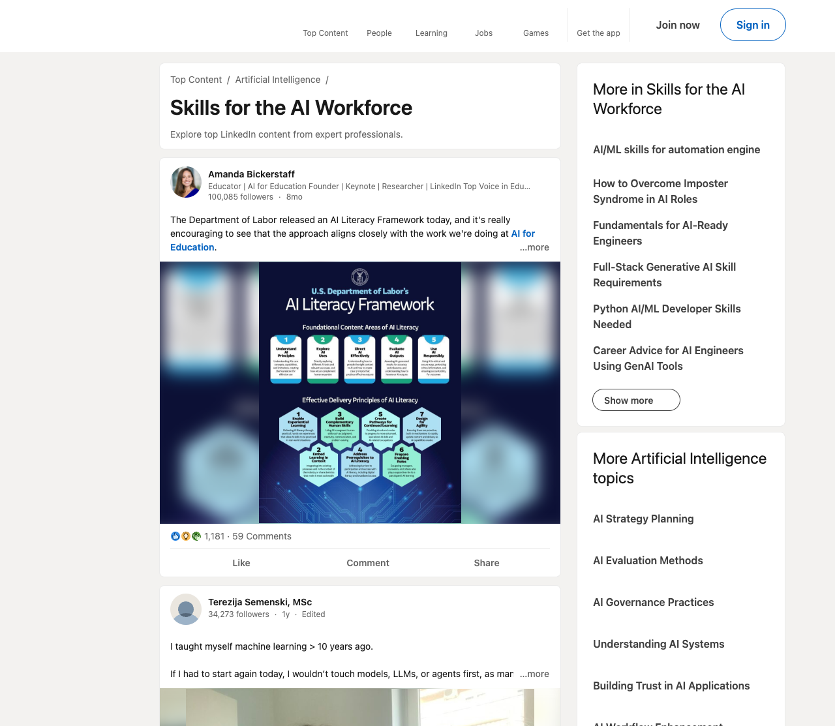Click the reaction icons next to 1,181
This screenshot has width=835, height=726.
click(186, 536)
